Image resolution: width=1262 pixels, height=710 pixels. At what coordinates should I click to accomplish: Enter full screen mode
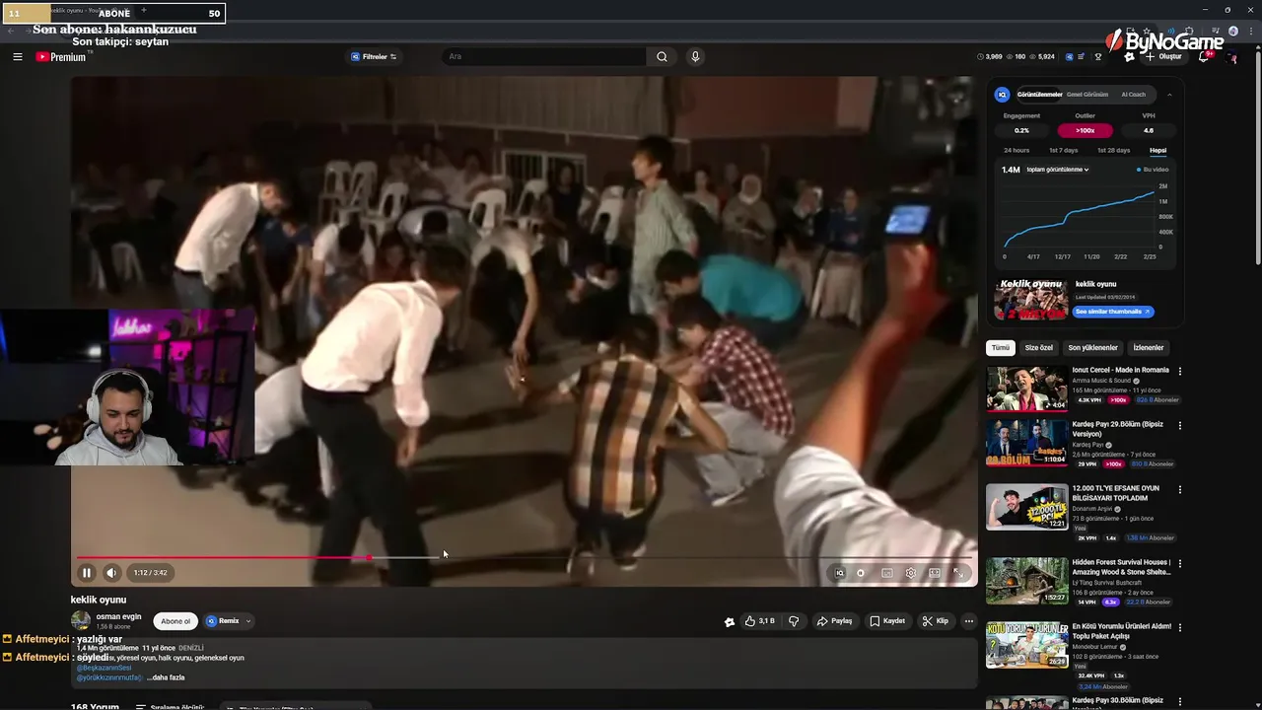(x=958, y=573)
